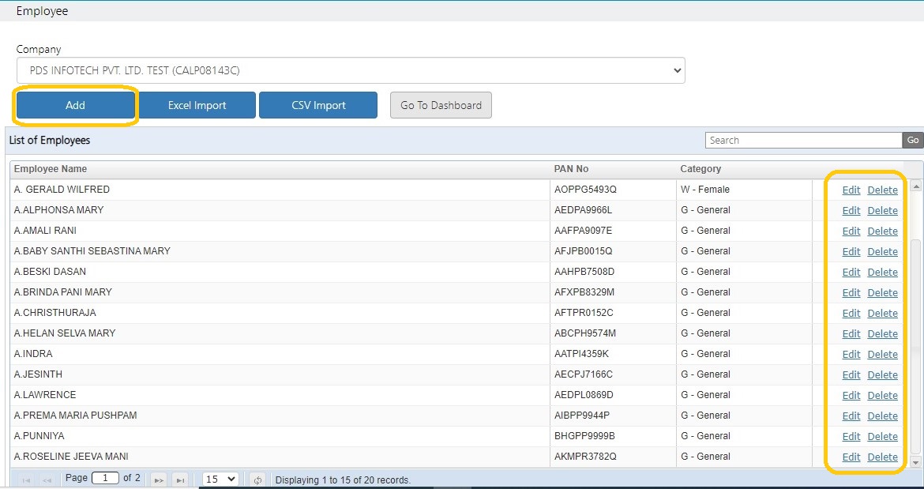Image resolution: width=924 pixels, height=489 pixels.
Task: Click the Add employee button
Action: (76, 105)
